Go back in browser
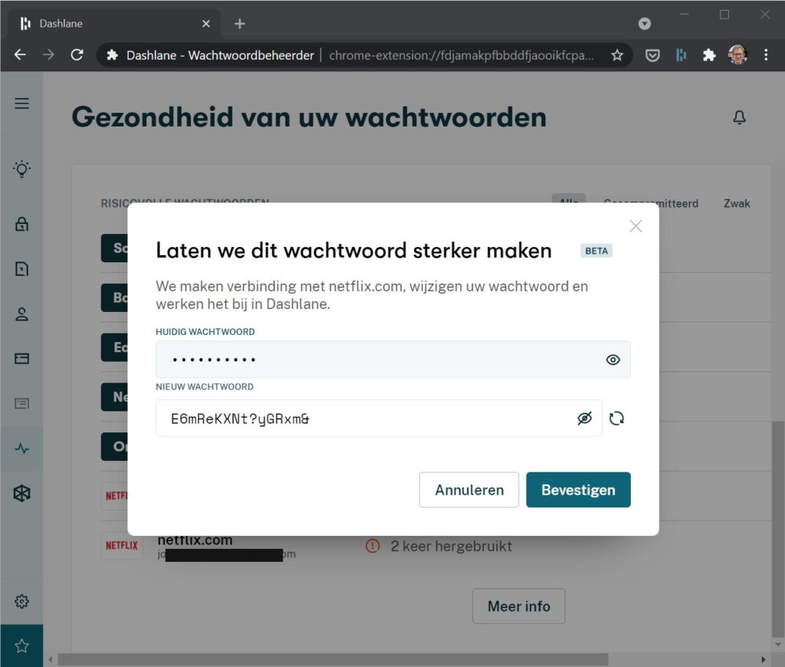The image size is (785, 667). pos(20,54)
